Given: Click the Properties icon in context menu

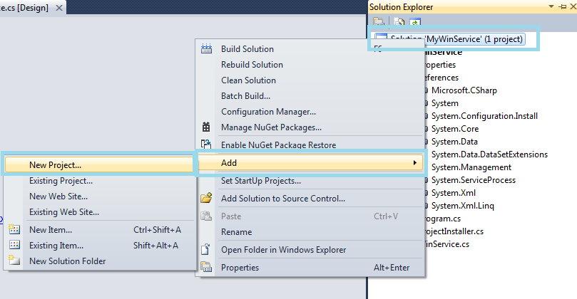Looking at the screenshot, I should [207, 268].
